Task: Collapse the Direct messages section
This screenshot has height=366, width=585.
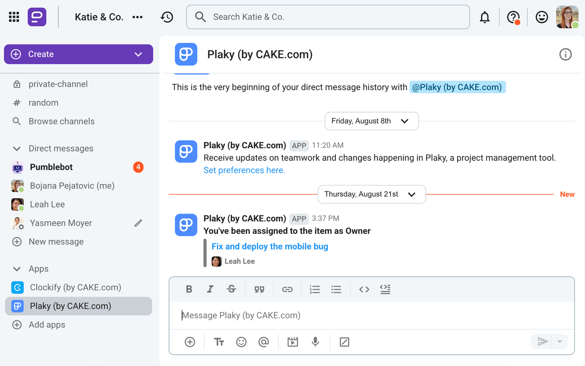Action: click(x=17, y=149)
